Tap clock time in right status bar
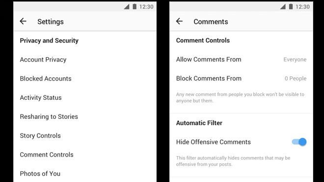 point(302,7)
